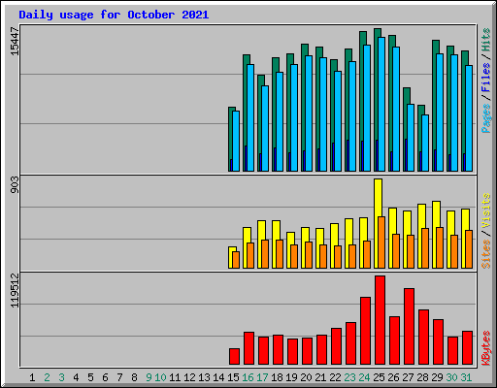
Task: Select green day label 10
Action: pos(160,377)
